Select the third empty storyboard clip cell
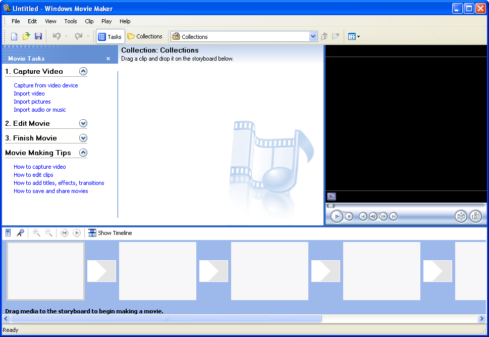Viewport: 489px width, 337px height. (x=270, y=271)
